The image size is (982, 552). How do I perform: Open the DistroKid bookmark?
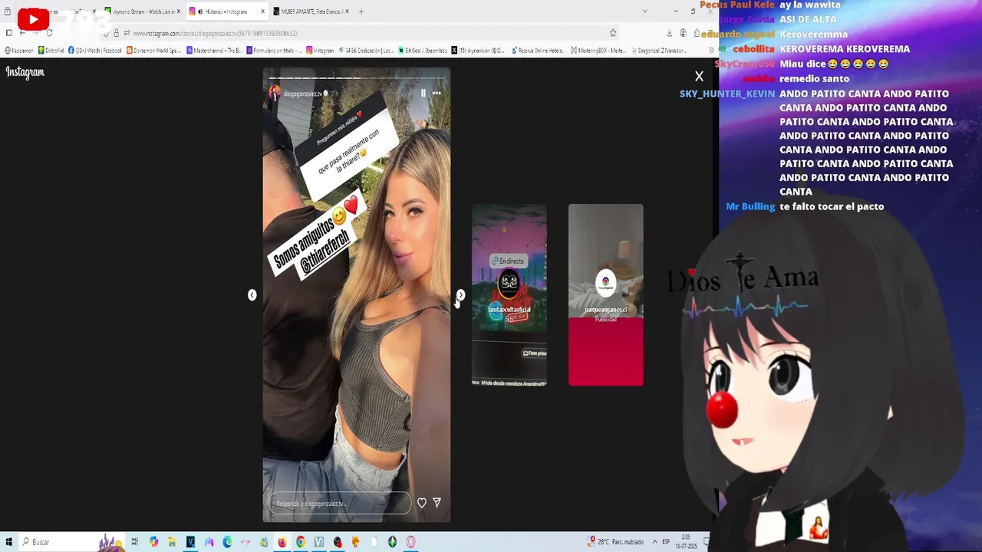point(51,51)
